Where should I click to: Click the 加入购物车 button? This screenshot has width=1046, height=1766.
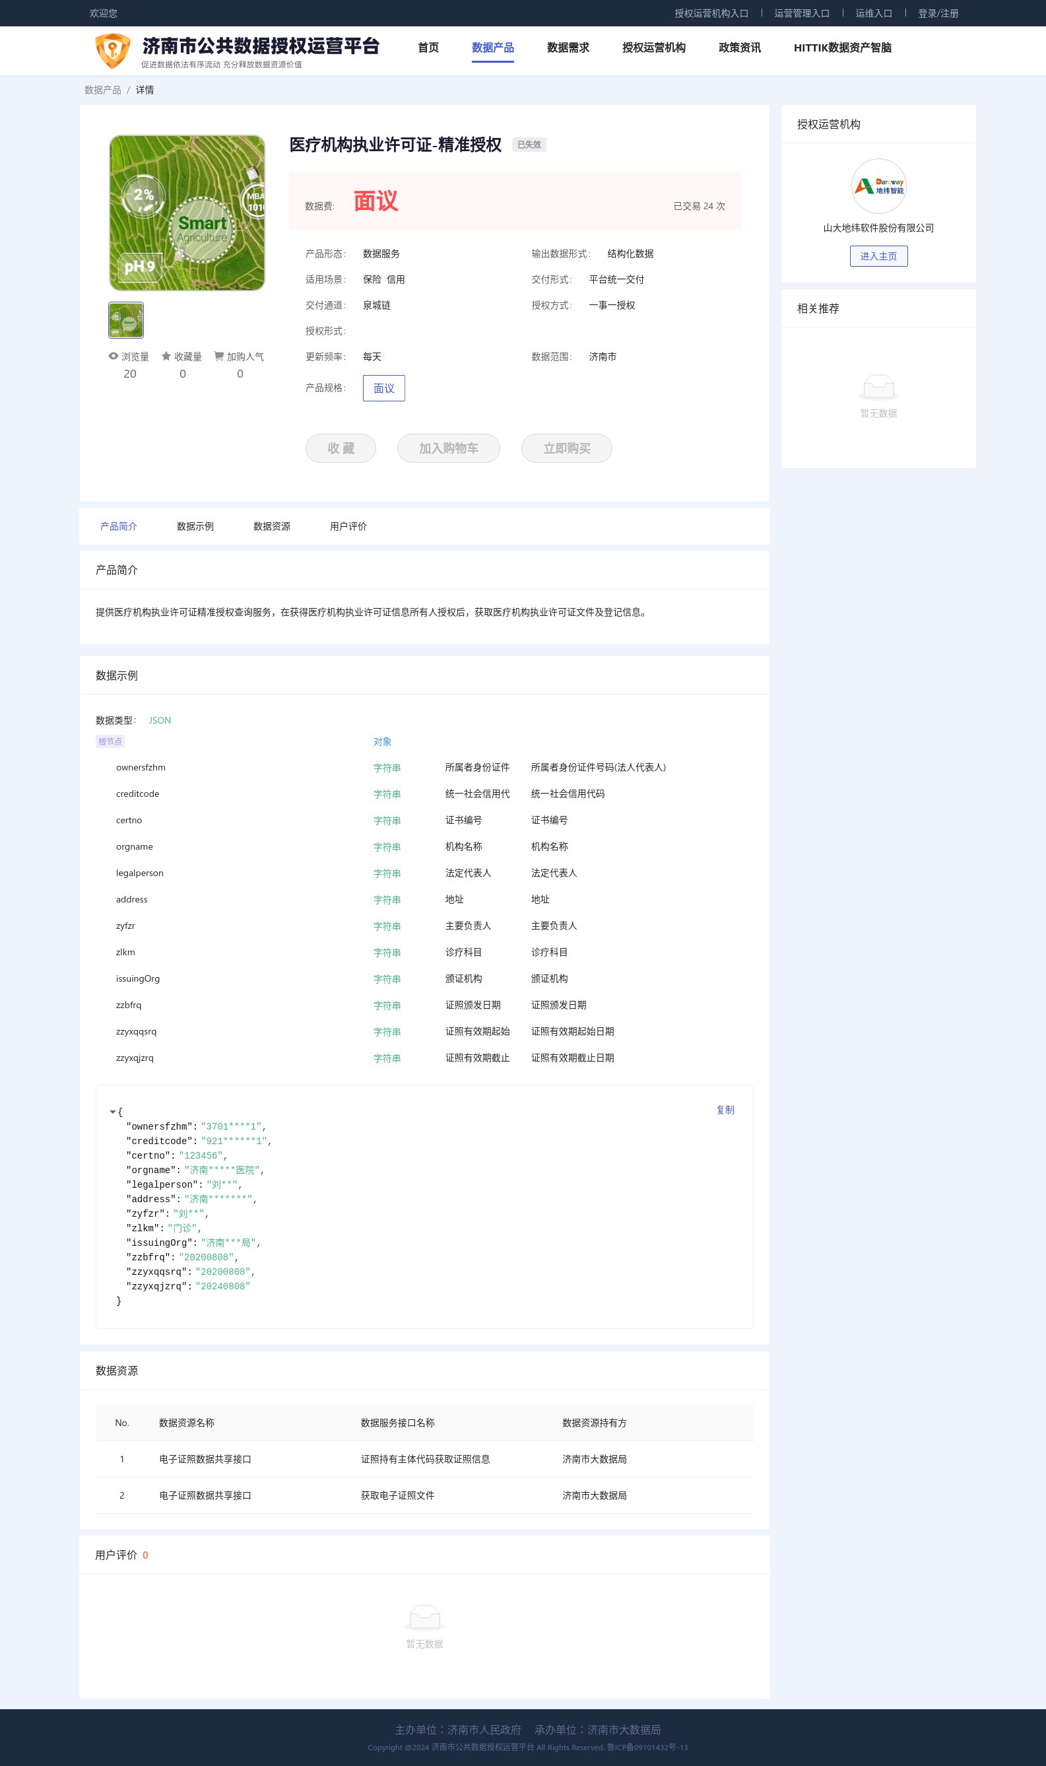tap(448, 448)
